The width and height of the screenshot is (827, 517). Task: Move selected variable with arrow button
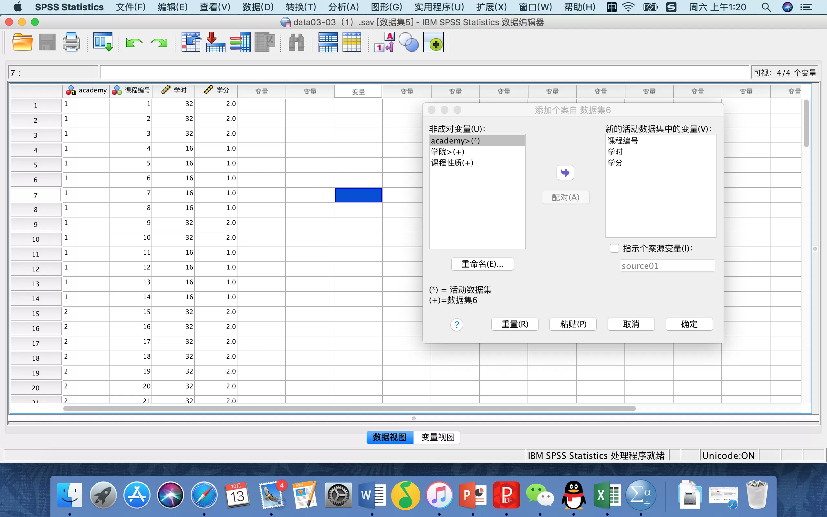[x=565, y=173]
